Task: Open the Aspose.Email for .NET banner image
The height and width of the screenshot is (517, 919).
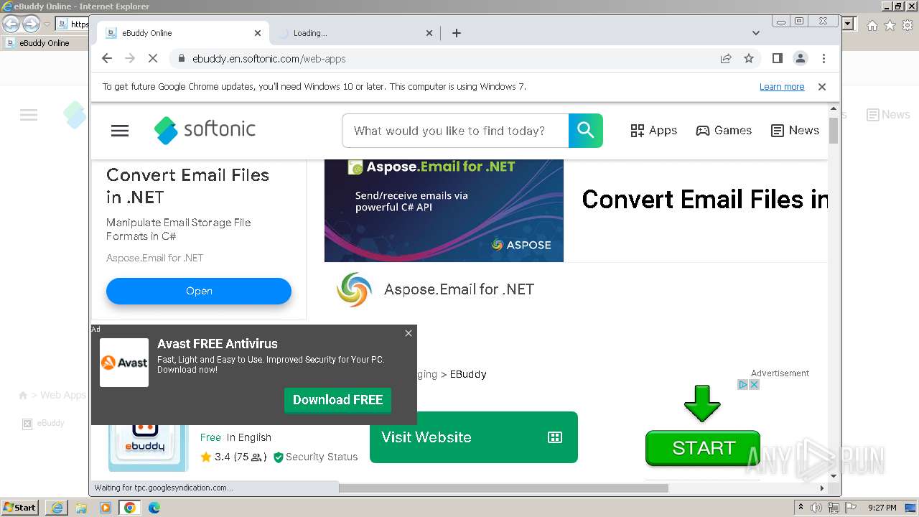Action: point(444,210)
